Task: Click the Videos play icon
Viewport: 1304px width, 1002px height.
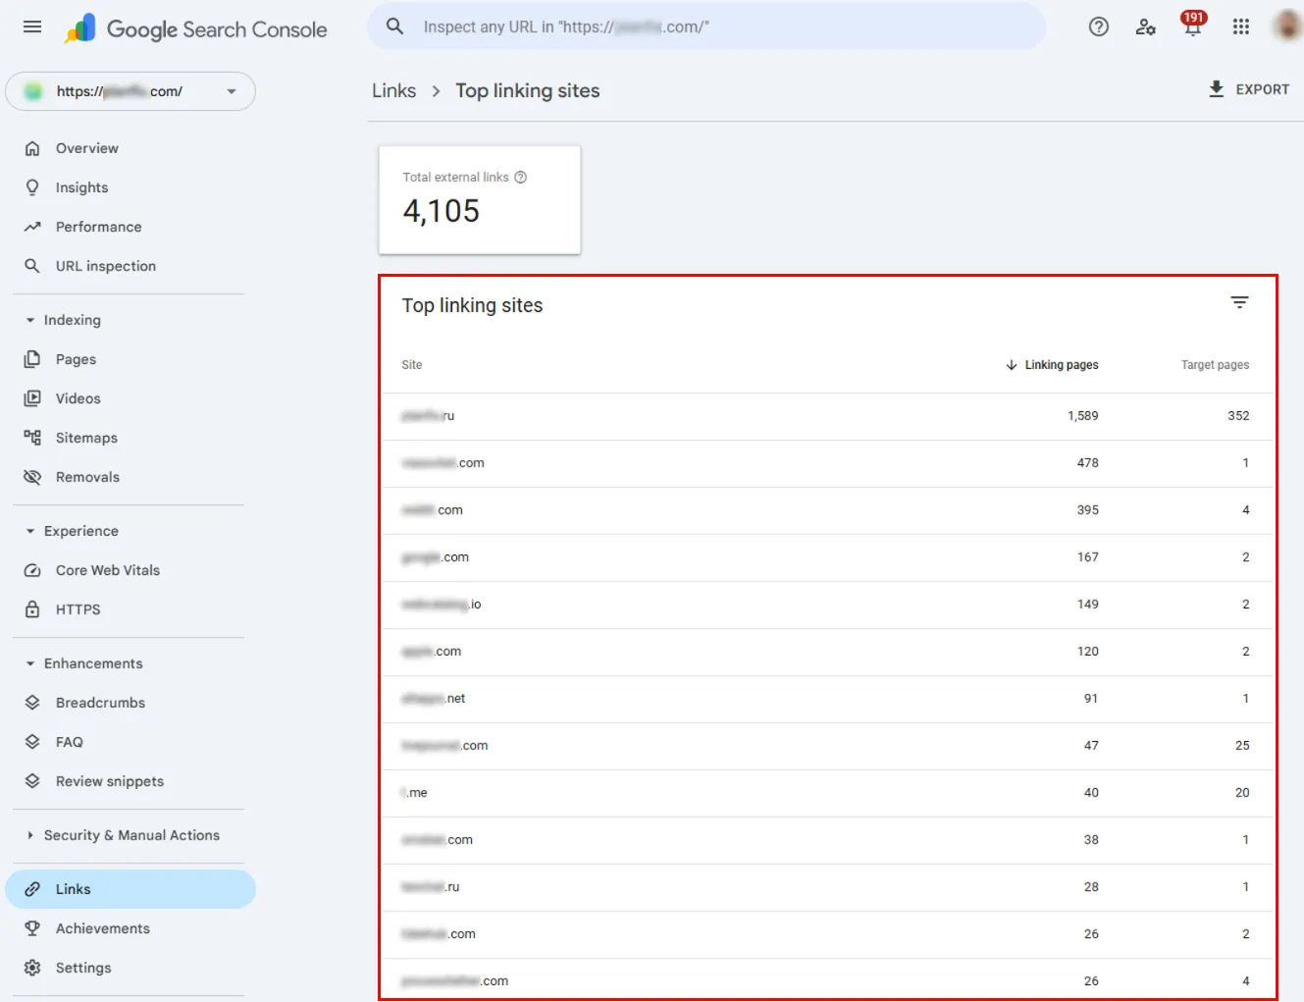Action: point(32,398)
